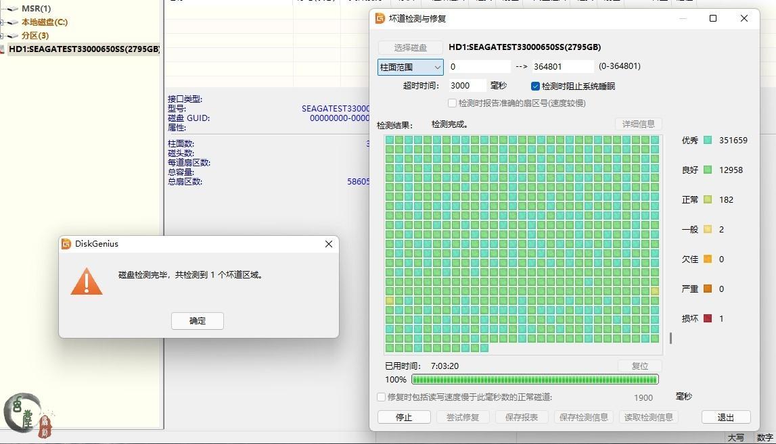Screen dimensions: 776x444
Task: Click the 分区(3) partition icon
Action: (13, 36)
